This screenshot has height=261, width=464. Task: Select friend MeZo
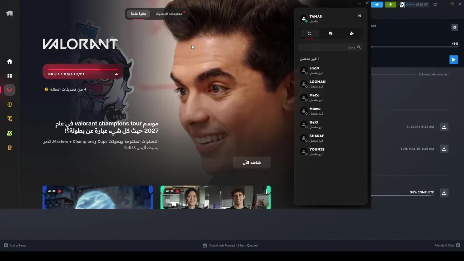[x=331, y=98]
